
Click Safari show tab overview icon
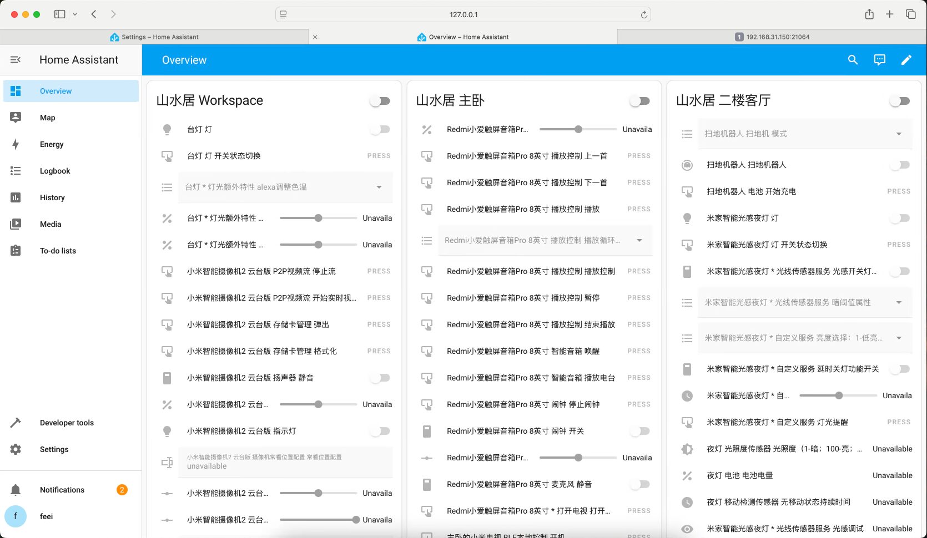click(911, 14)
